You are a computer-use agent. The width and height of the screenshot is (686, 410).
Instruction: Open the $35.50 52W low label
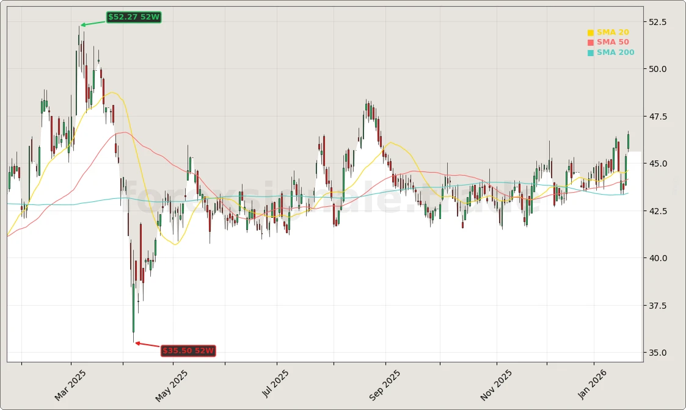(x=188, y=351)
